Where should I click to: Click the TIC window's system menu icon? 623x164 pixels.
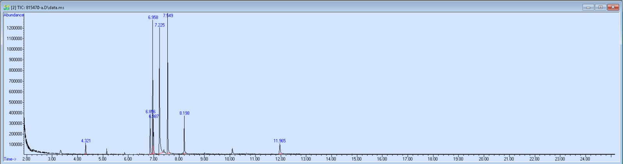(6, 7)
